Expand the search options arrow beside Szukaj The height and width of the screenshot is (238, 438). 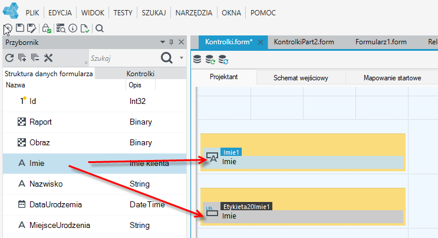182,58
